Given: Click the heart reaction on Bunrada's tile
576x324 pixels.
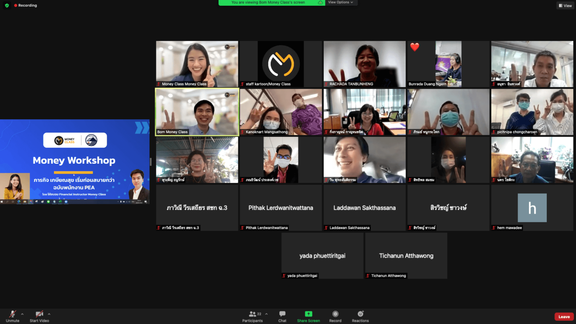Looking at the screenshot, I should click(x=415, y=47).
